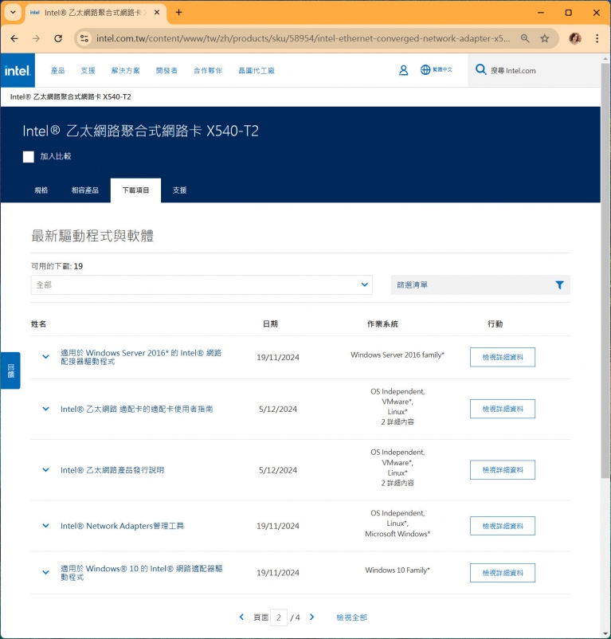Image resolution: width=611 pixels, height=639 pixels.
Task: Open the Windows 10 網路適配器驅動程式 link
Action: tap(141, 573)
